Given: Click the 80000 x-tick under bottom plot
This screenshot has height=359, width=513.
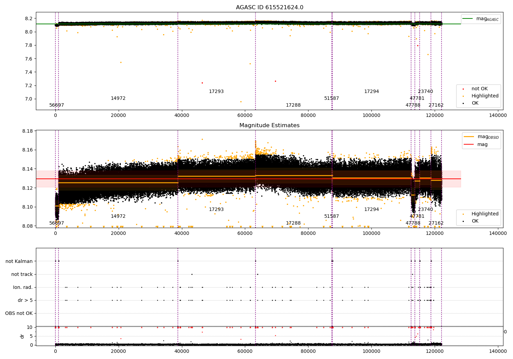Looking at the screenshot, I should [308, 351].
